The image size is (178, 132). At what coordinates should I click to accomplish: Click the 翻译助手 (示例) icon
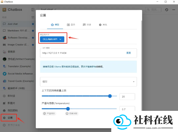tap(5, 88)
